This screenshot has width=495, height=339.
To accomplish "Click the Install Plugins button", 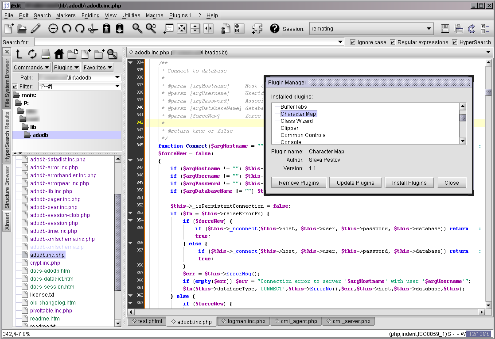I will (409, 183).
